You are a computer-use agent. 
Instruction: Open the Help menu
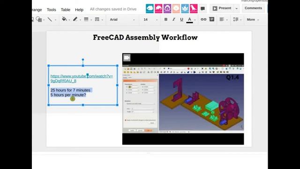79,9
